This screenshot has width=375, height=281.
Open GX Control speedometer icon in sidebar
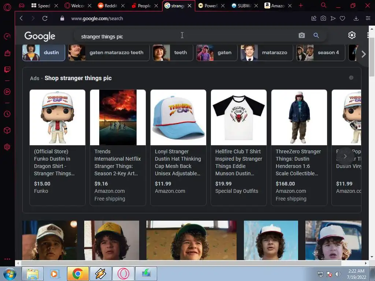pos(7,36)
